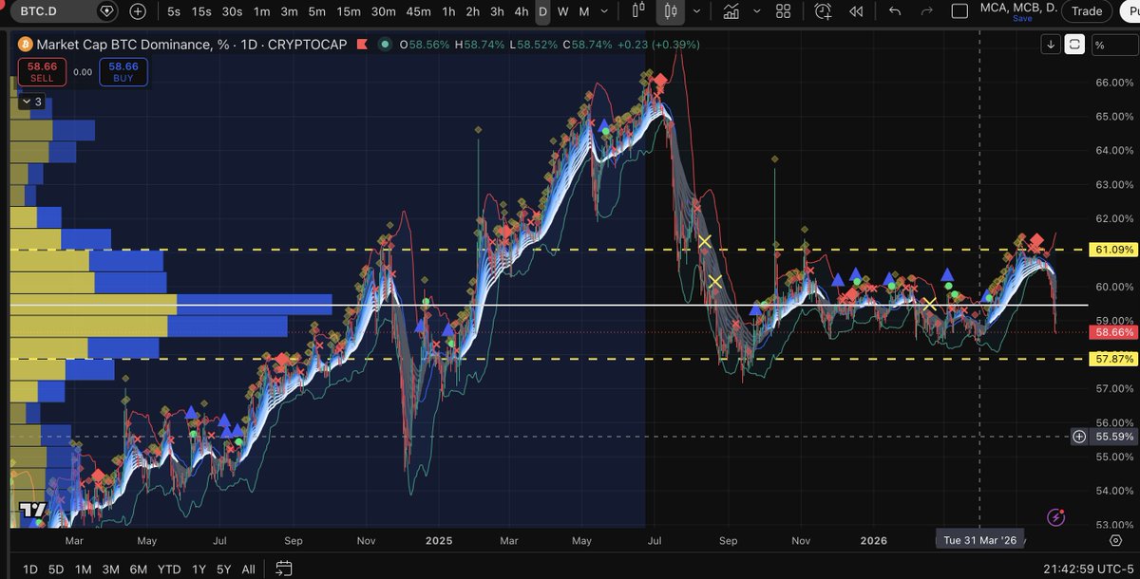Toggle the auto-fit scale button

[1074, 44]
